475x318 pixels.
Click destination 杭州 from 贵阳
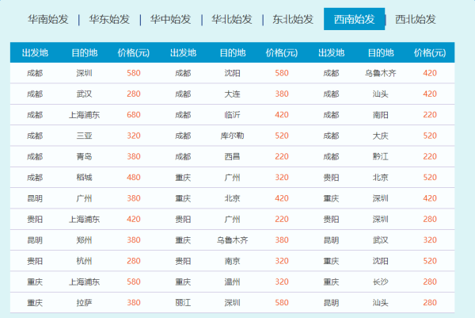tap(84, 261)
